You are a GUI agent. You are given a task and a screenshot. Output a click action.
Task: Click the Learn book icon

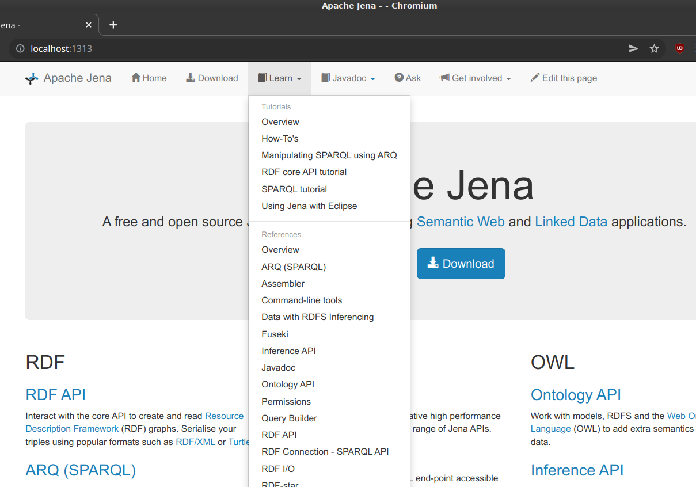[262, 78]
